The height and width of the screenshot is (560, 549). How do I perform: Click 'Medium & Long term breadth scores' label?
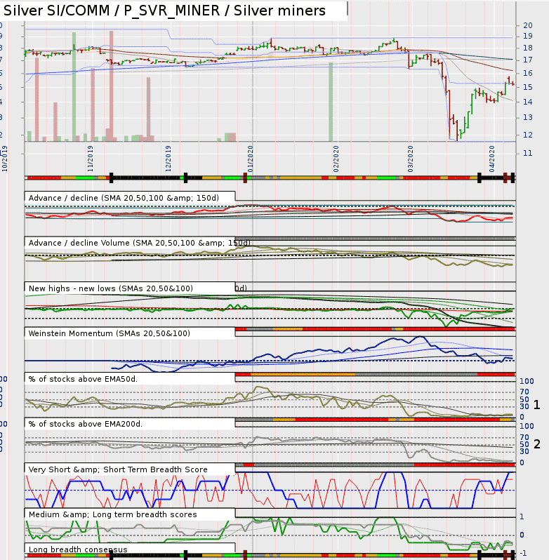click(112, 514)
